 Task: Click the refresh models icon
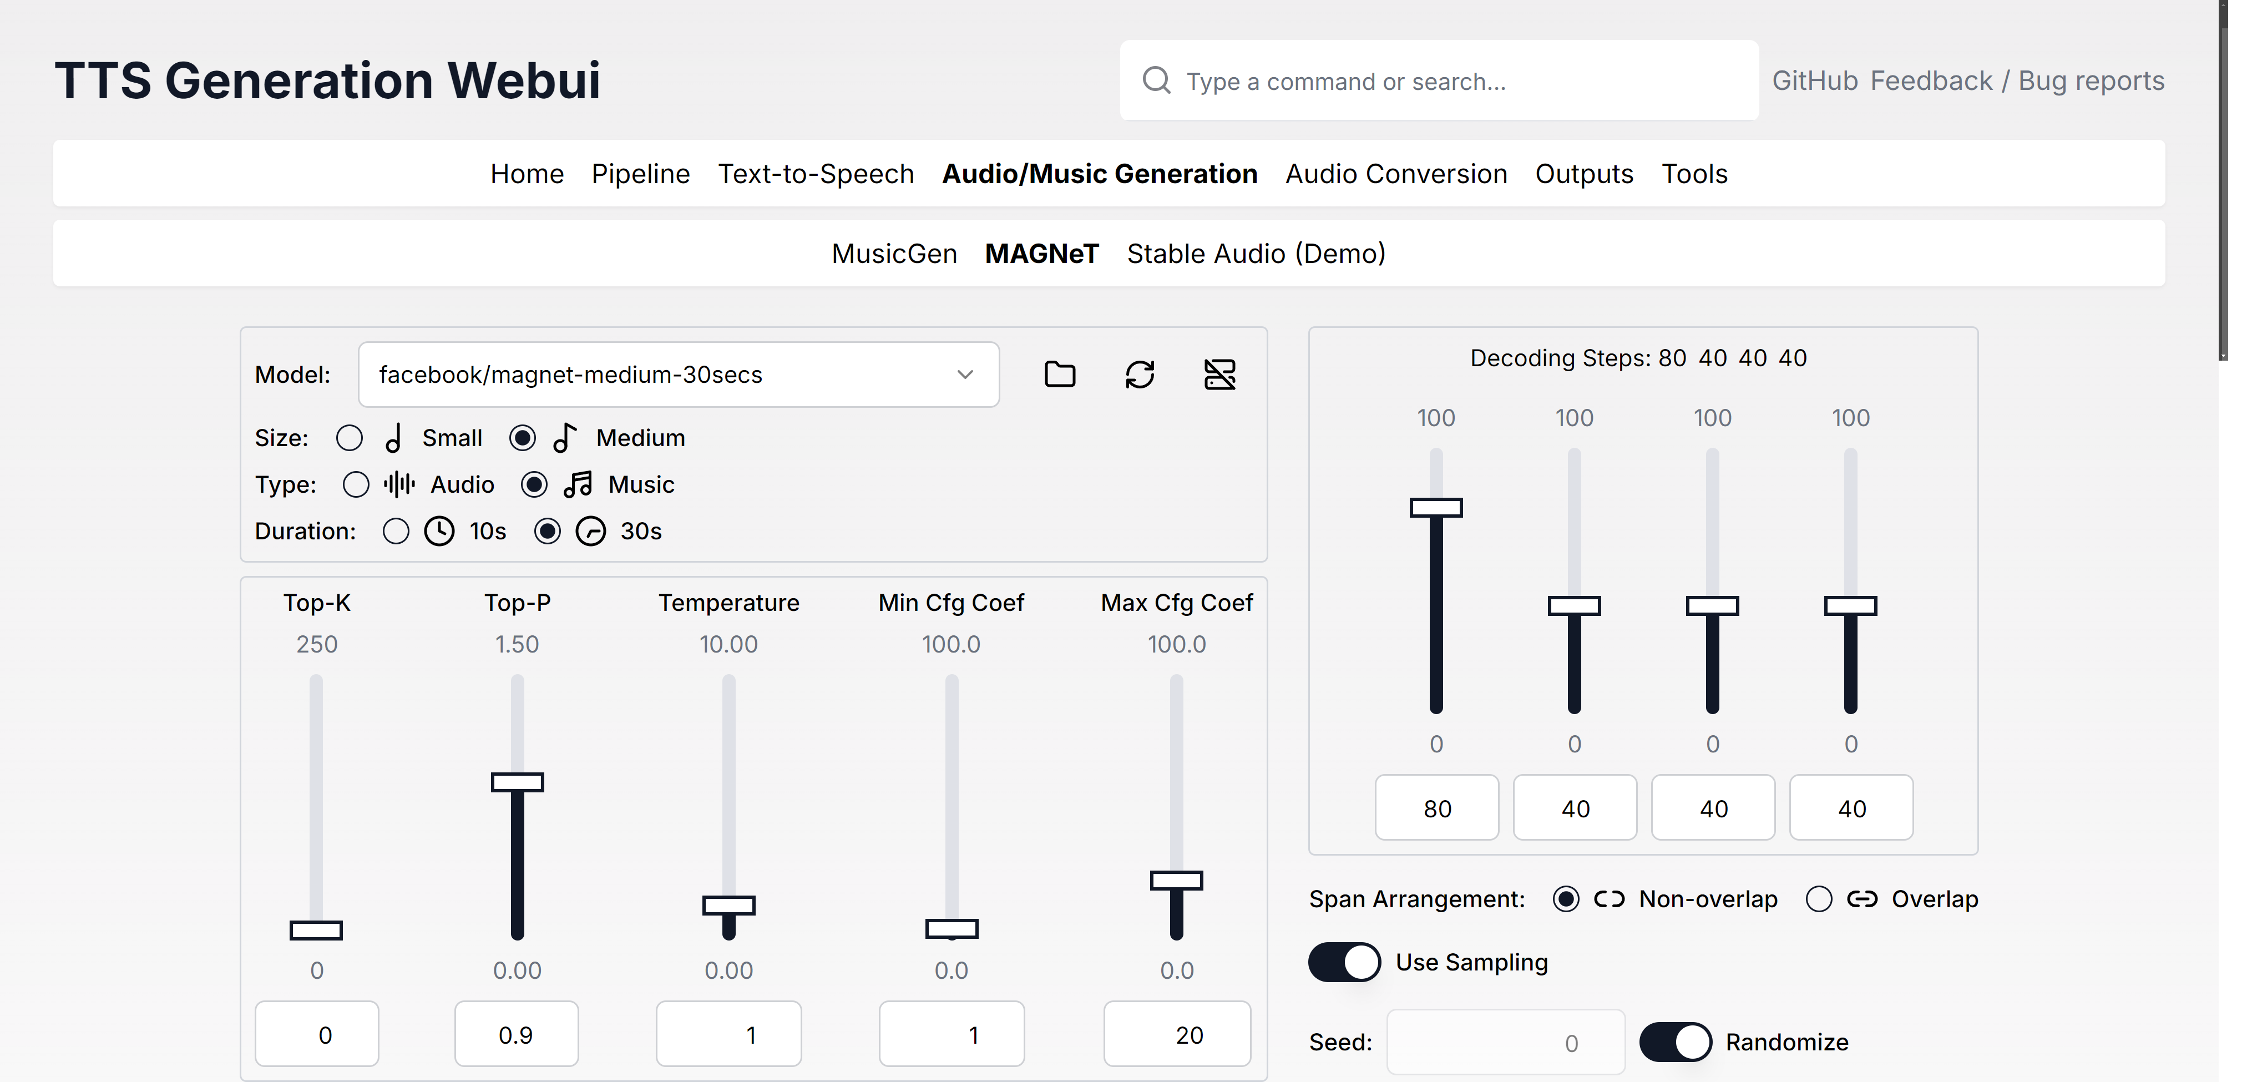1139,375
